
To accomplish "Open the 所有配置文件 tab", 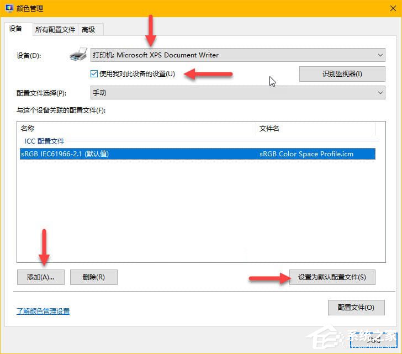I will pos(55,30).
